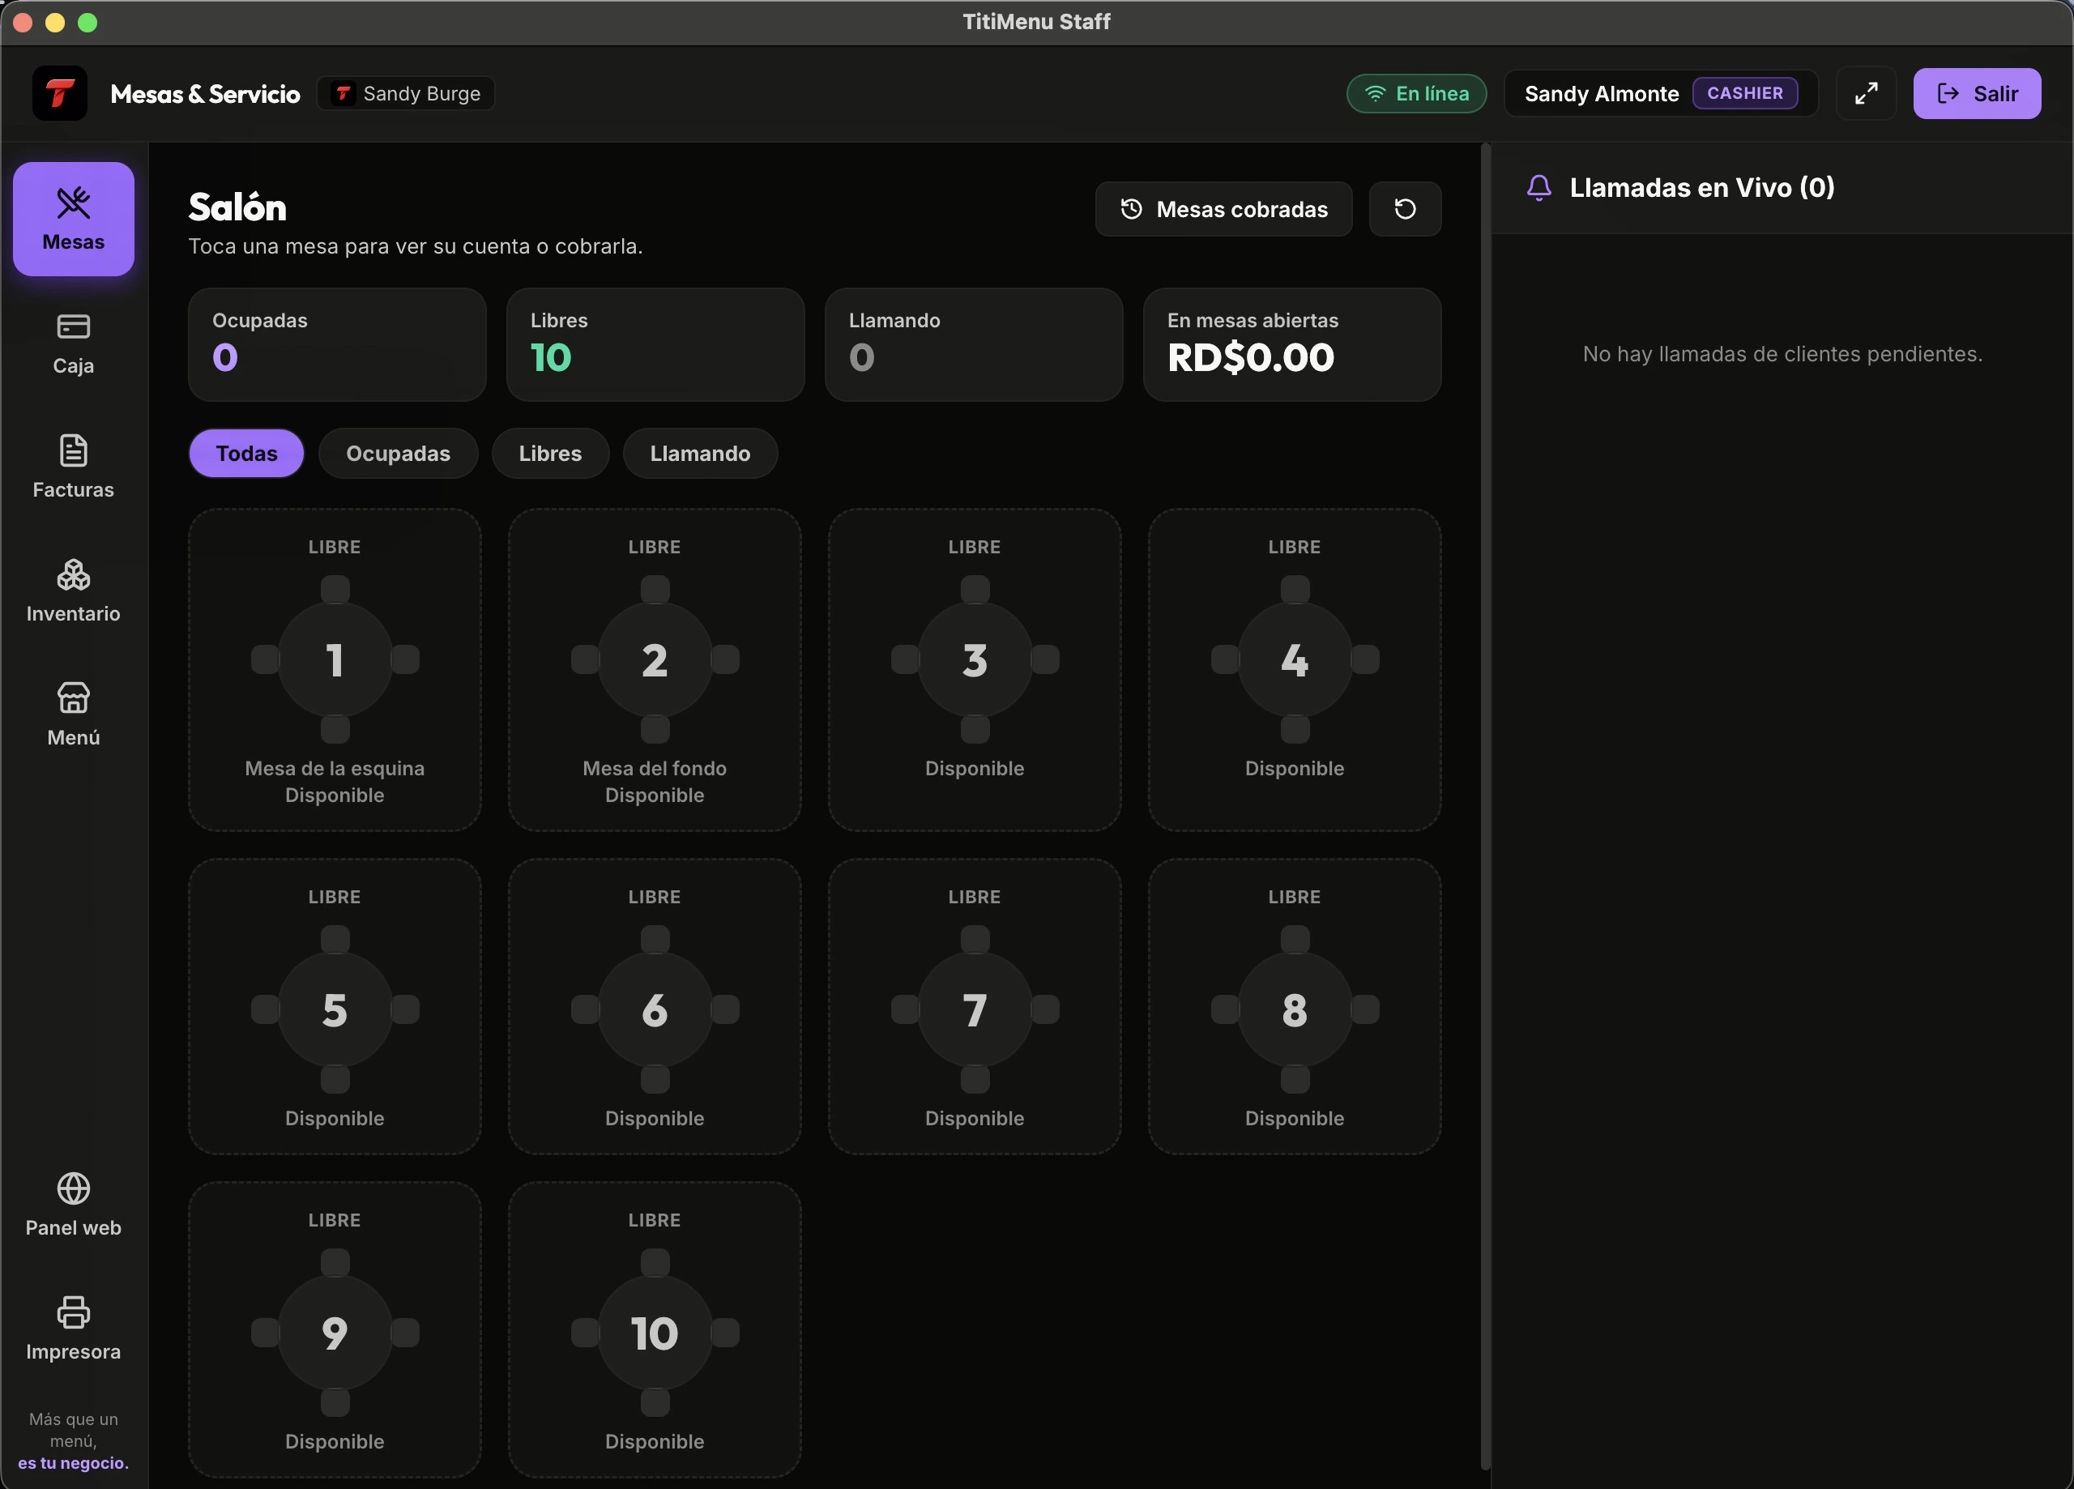2074x1489 pixels.
Task: Select table 4 card
Action: point(1295,669)
